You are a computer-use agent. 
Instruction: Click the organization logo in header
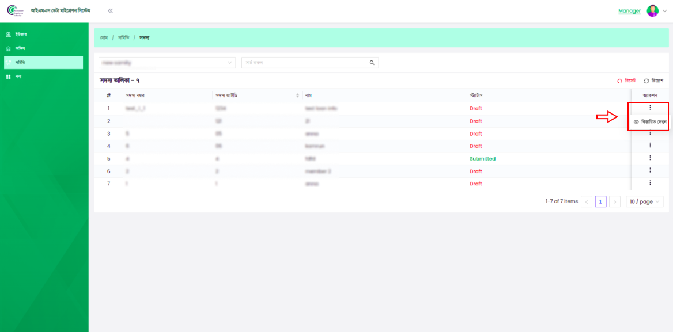(13, 11)
